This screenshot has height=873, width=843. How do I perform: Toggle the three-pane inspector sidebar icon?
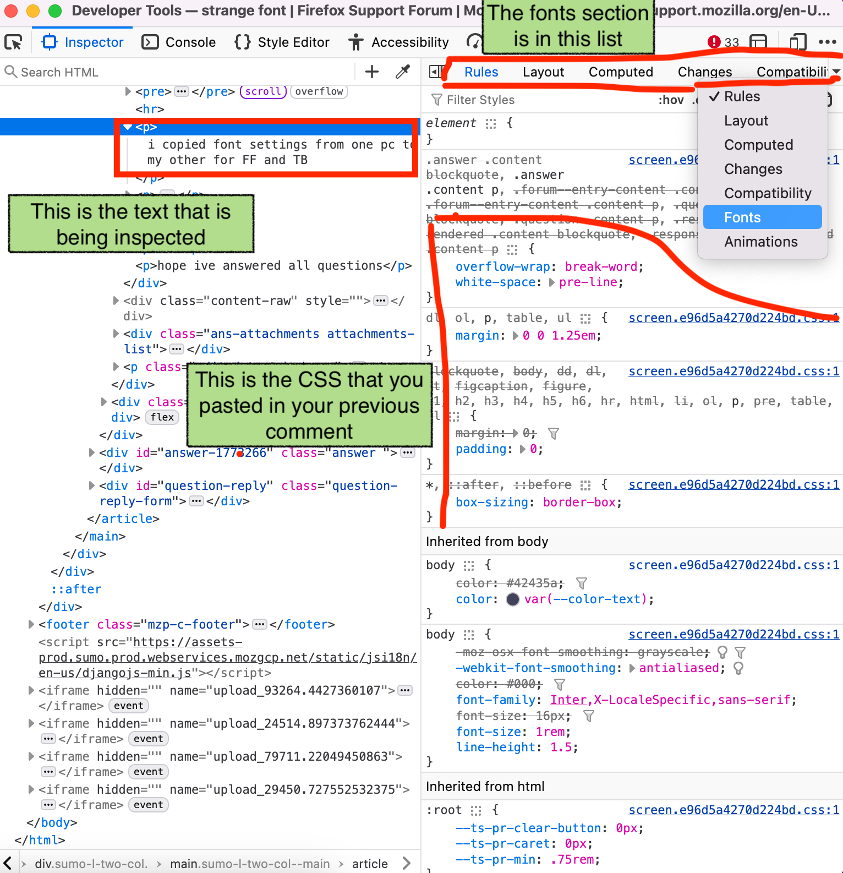[x=436, y=72]
